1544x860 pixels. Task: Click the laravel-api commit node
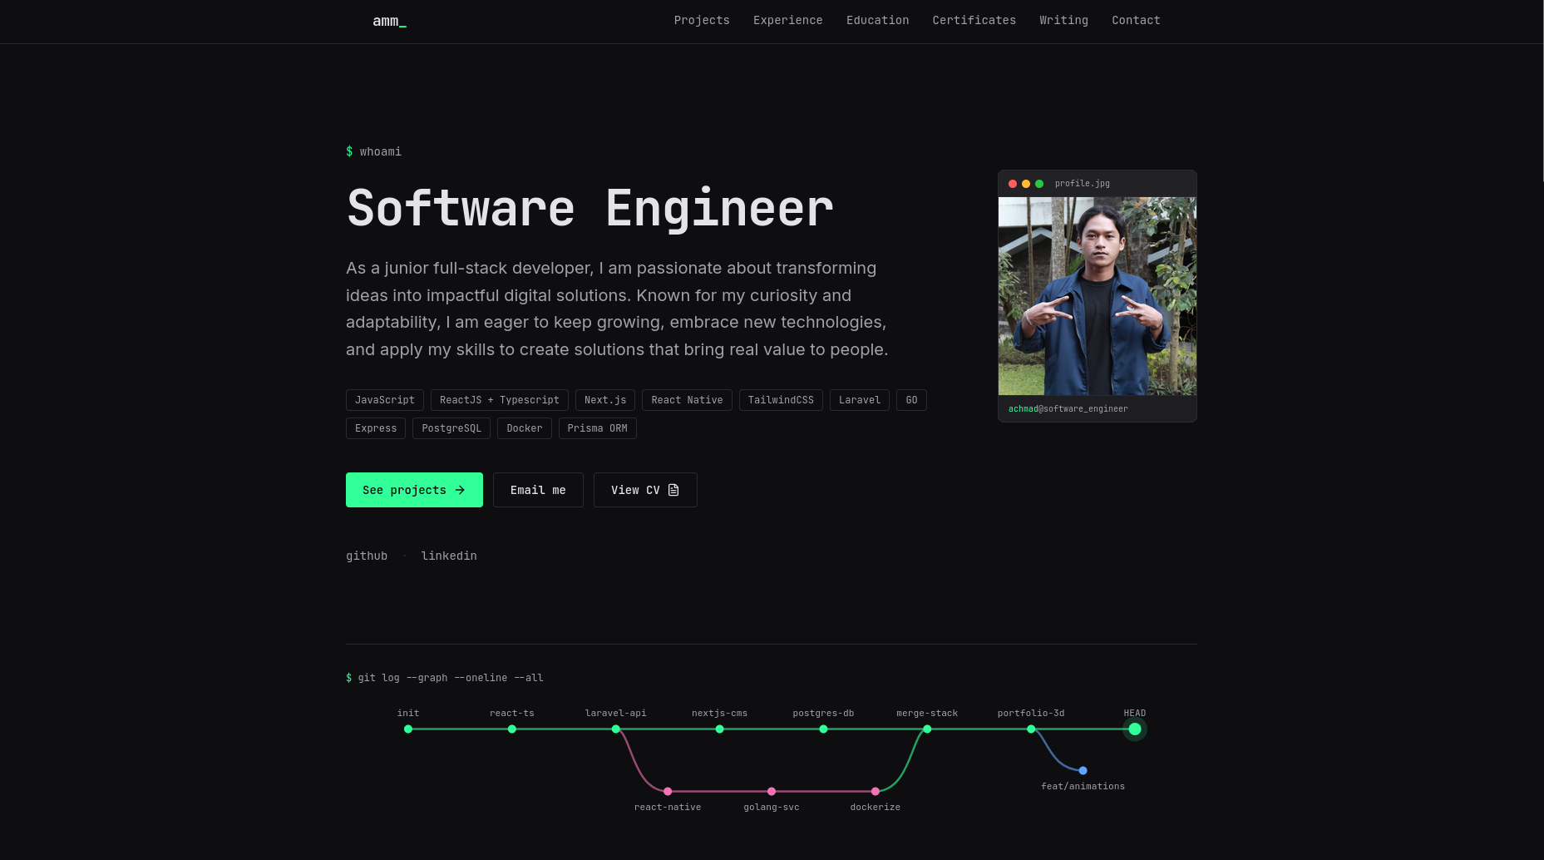[x=616, y=729]
